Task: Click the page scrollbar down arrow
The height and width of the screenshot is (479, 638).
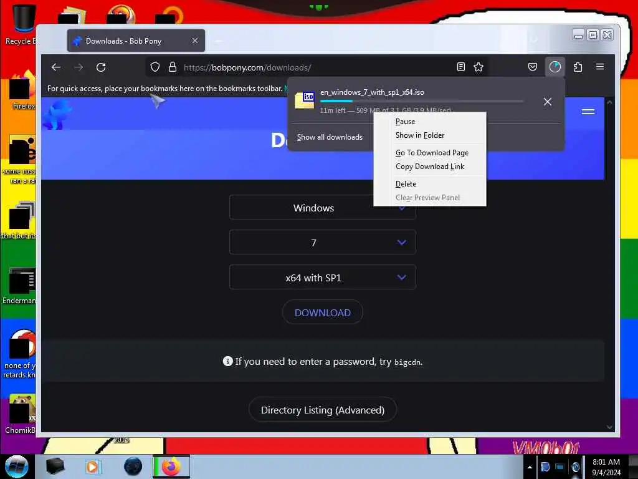Action: click(609, 427)
